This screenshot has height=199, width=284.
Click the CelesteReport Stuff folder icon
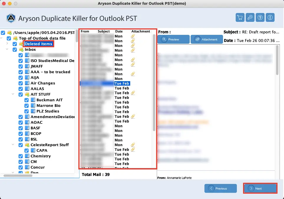[27, 145]
